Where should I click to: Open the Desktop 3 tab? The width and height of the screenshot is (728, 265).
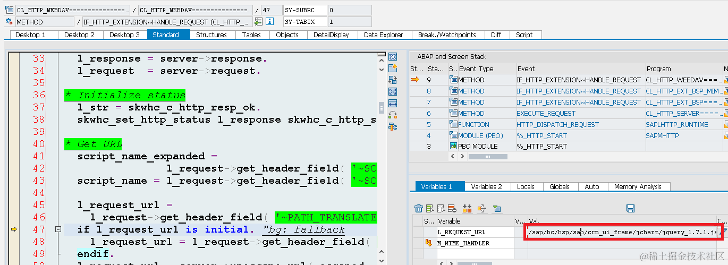pyautogui.click(x=125, y=35)
